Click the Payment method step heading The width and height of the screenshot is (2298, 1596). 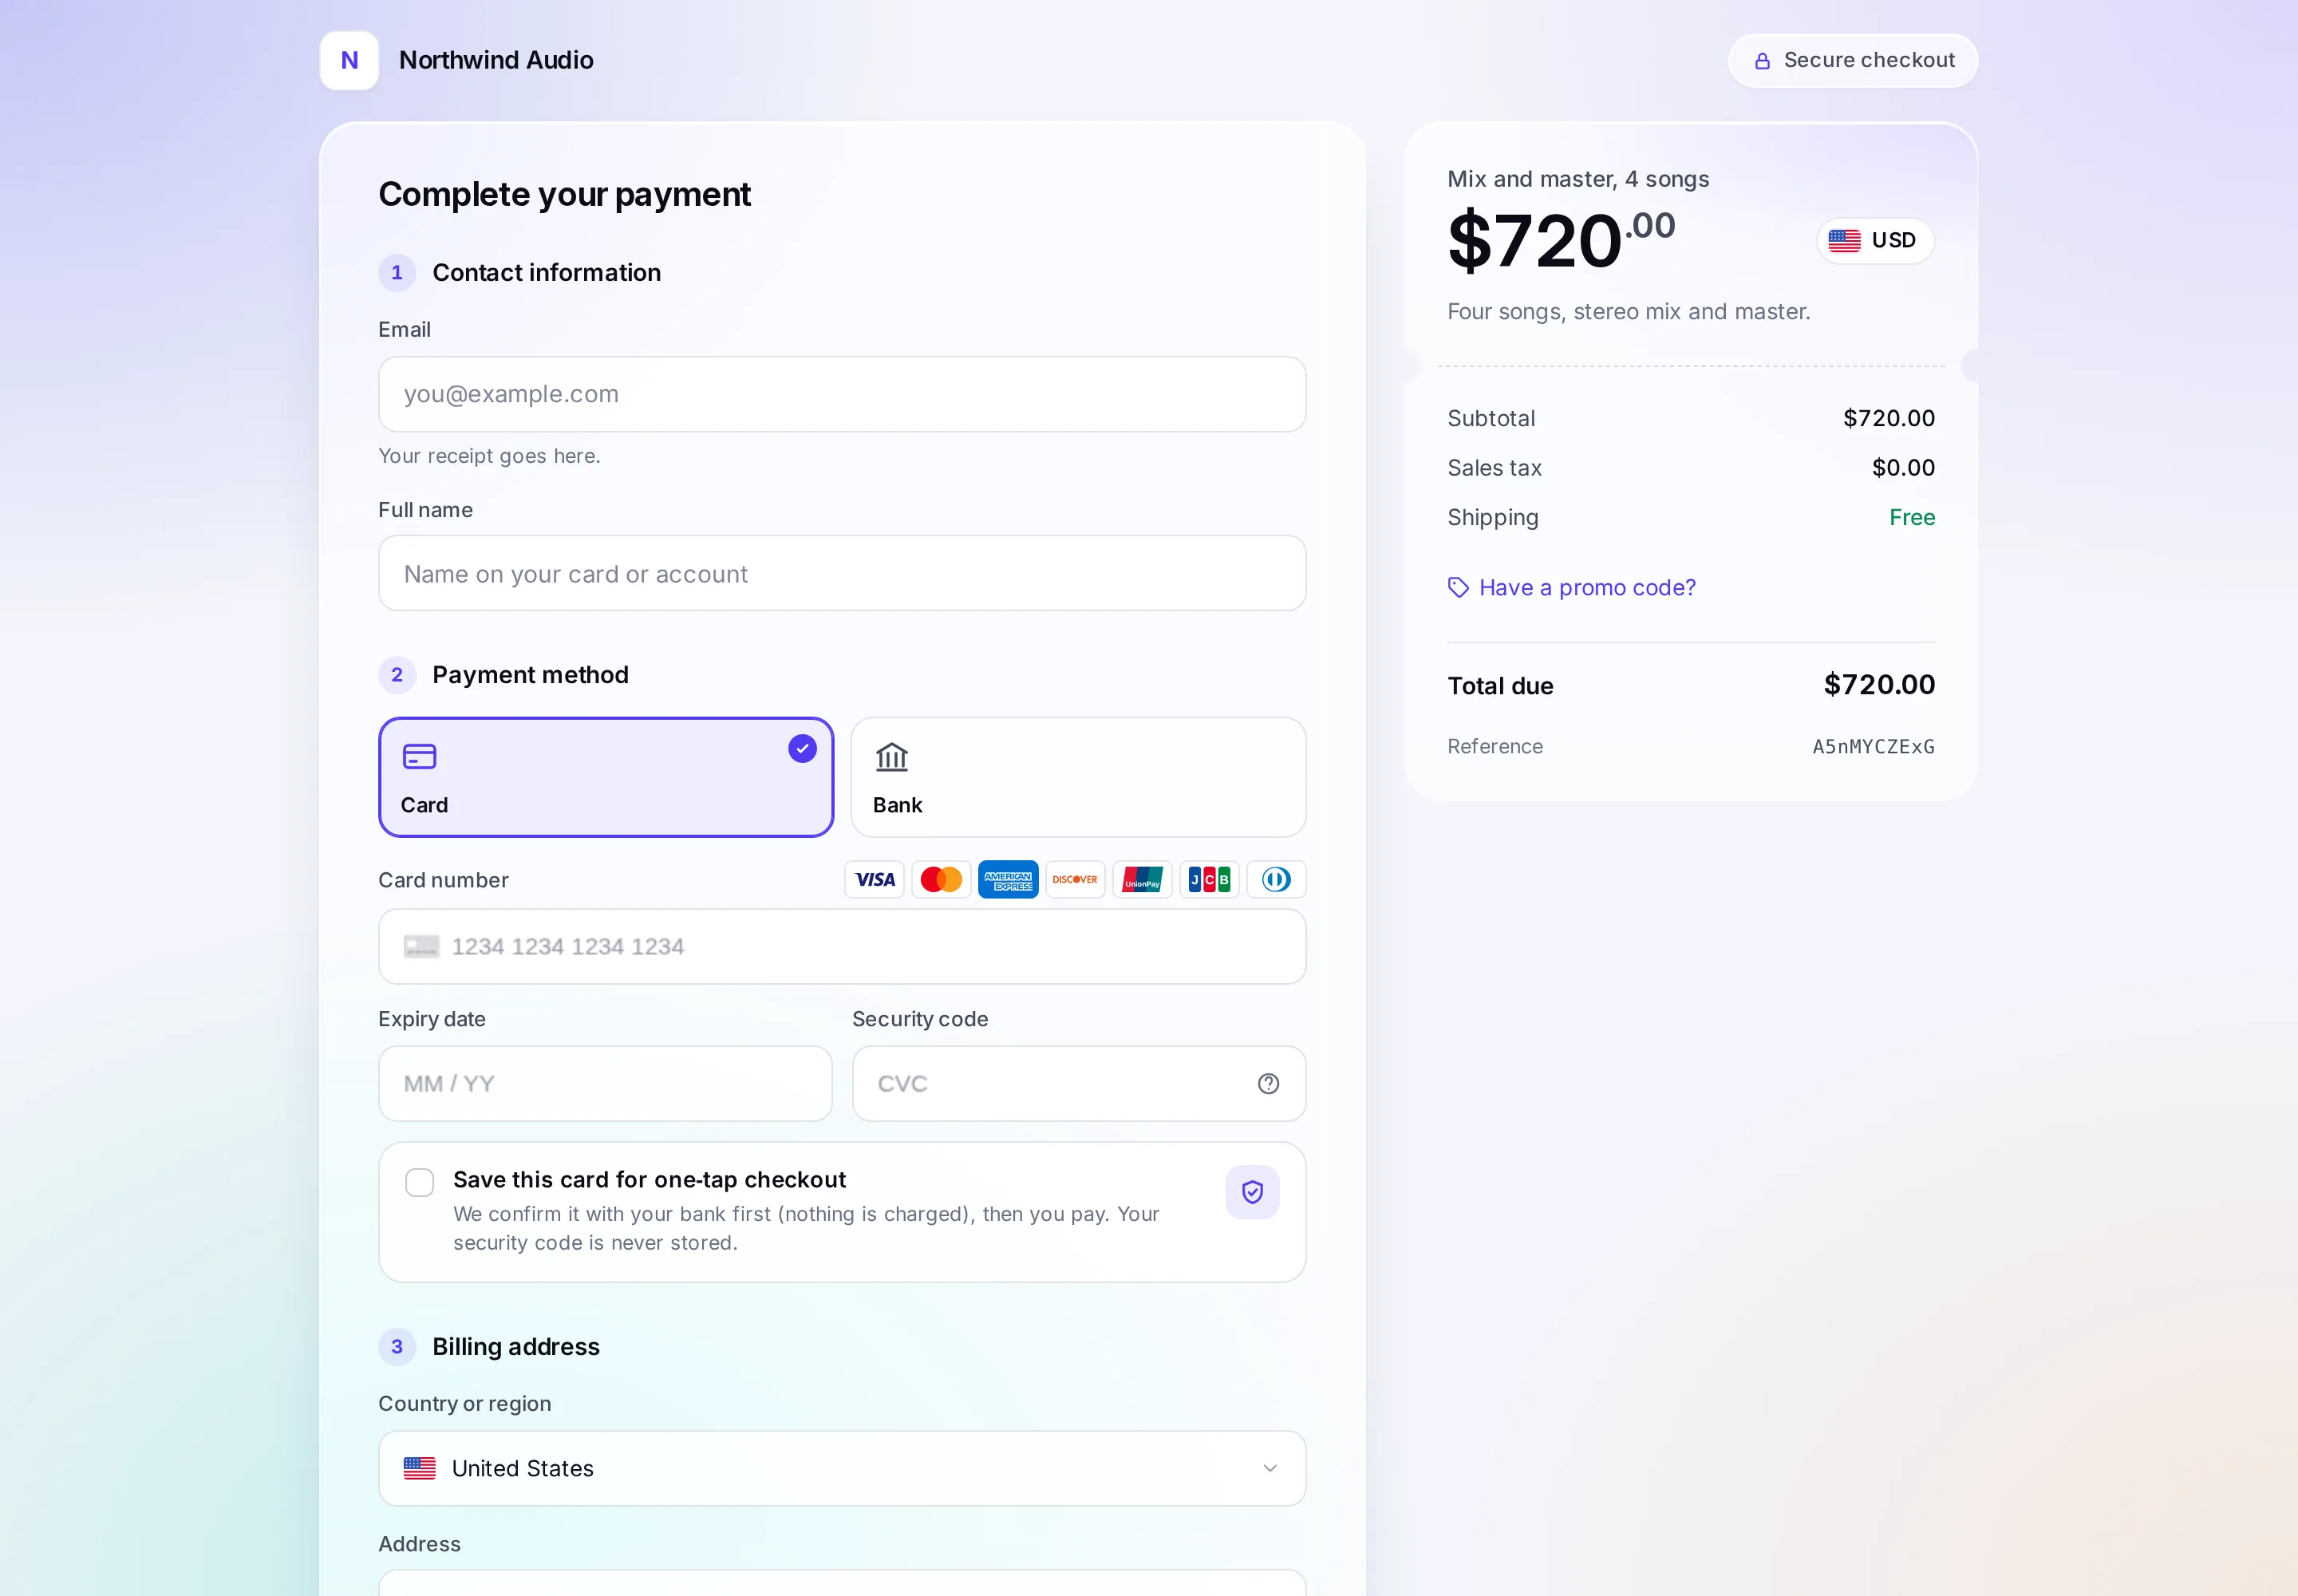[x=530, y=675]
